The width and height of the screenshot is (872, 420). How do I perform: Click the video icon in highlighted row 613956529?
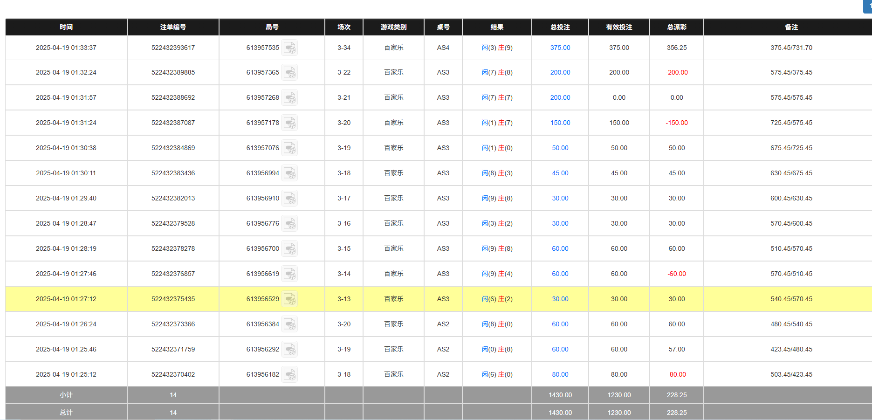click(290, 299)
